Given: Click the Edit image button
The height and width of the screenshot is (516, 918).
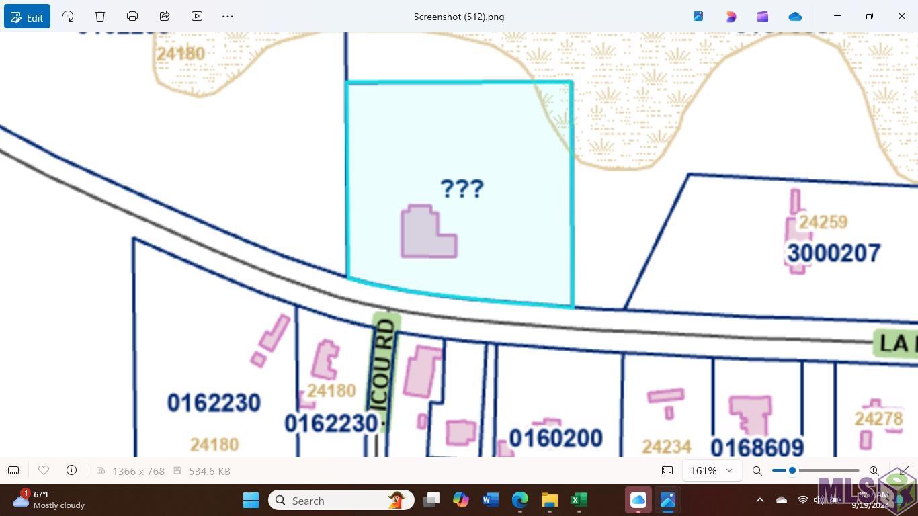Looking at the screenshot, I should tap(27, 17).
